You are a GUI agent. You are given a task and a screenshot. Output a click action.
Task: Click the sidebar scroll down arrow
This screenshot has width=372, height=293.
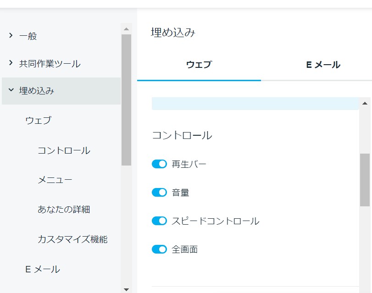point(127,289)
